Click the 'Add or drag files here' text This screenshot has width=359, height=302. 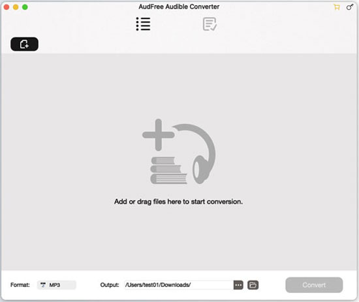point(178,202)
